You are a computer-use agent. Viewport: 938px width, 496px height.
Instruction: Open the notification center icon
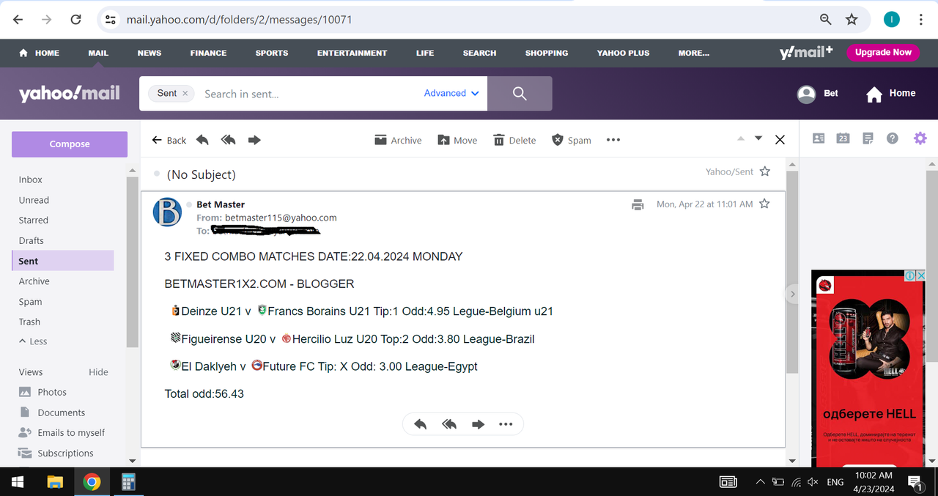pos(915,482)
